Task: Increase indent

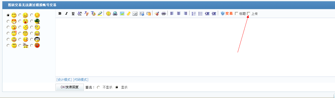Action: pyautogui.click(x=214, y=14)
